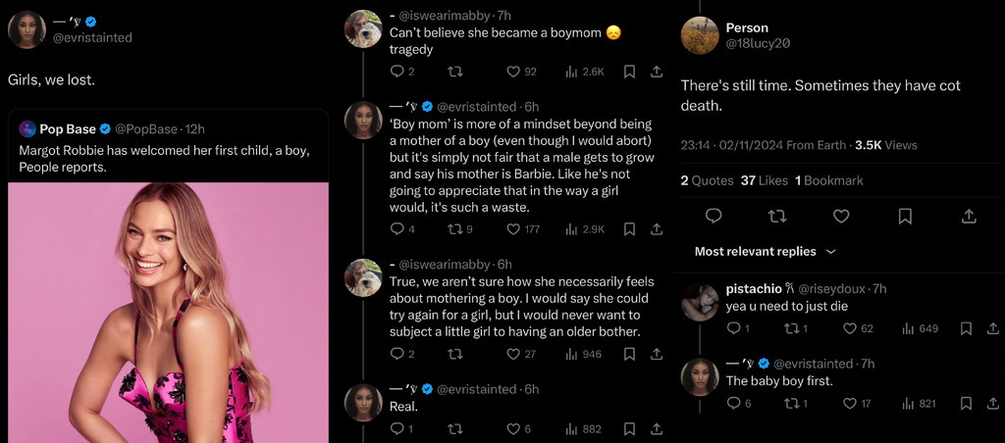
Task: Bookmark the "There's still time" tweet
Action: pyautogui.click(x=905, y=216)
